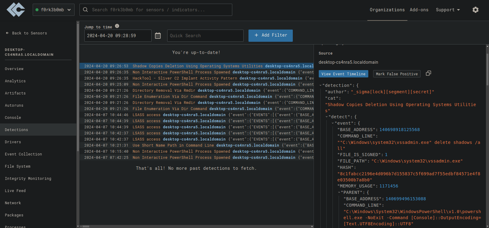Select the 09:25:09 Non Interactive PowerShell row

coord(197,84)
